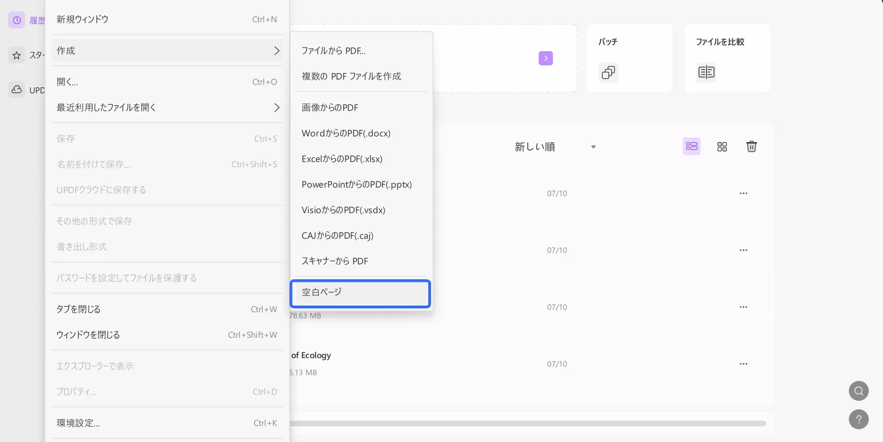
Task: Choose 開く... from the menu
Action: [167, 82]
